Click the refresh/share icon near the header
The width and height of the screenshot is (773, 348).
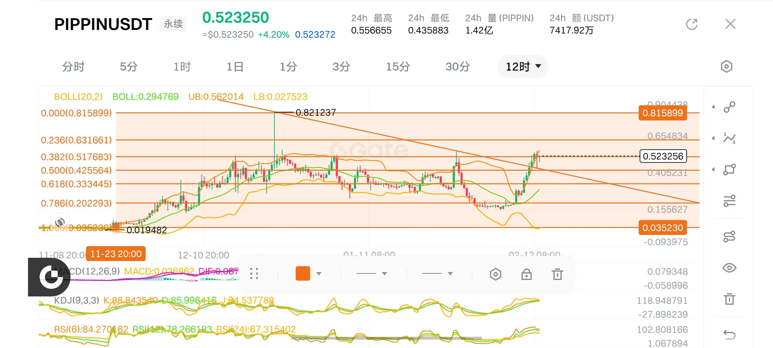(x=692, y=24)
